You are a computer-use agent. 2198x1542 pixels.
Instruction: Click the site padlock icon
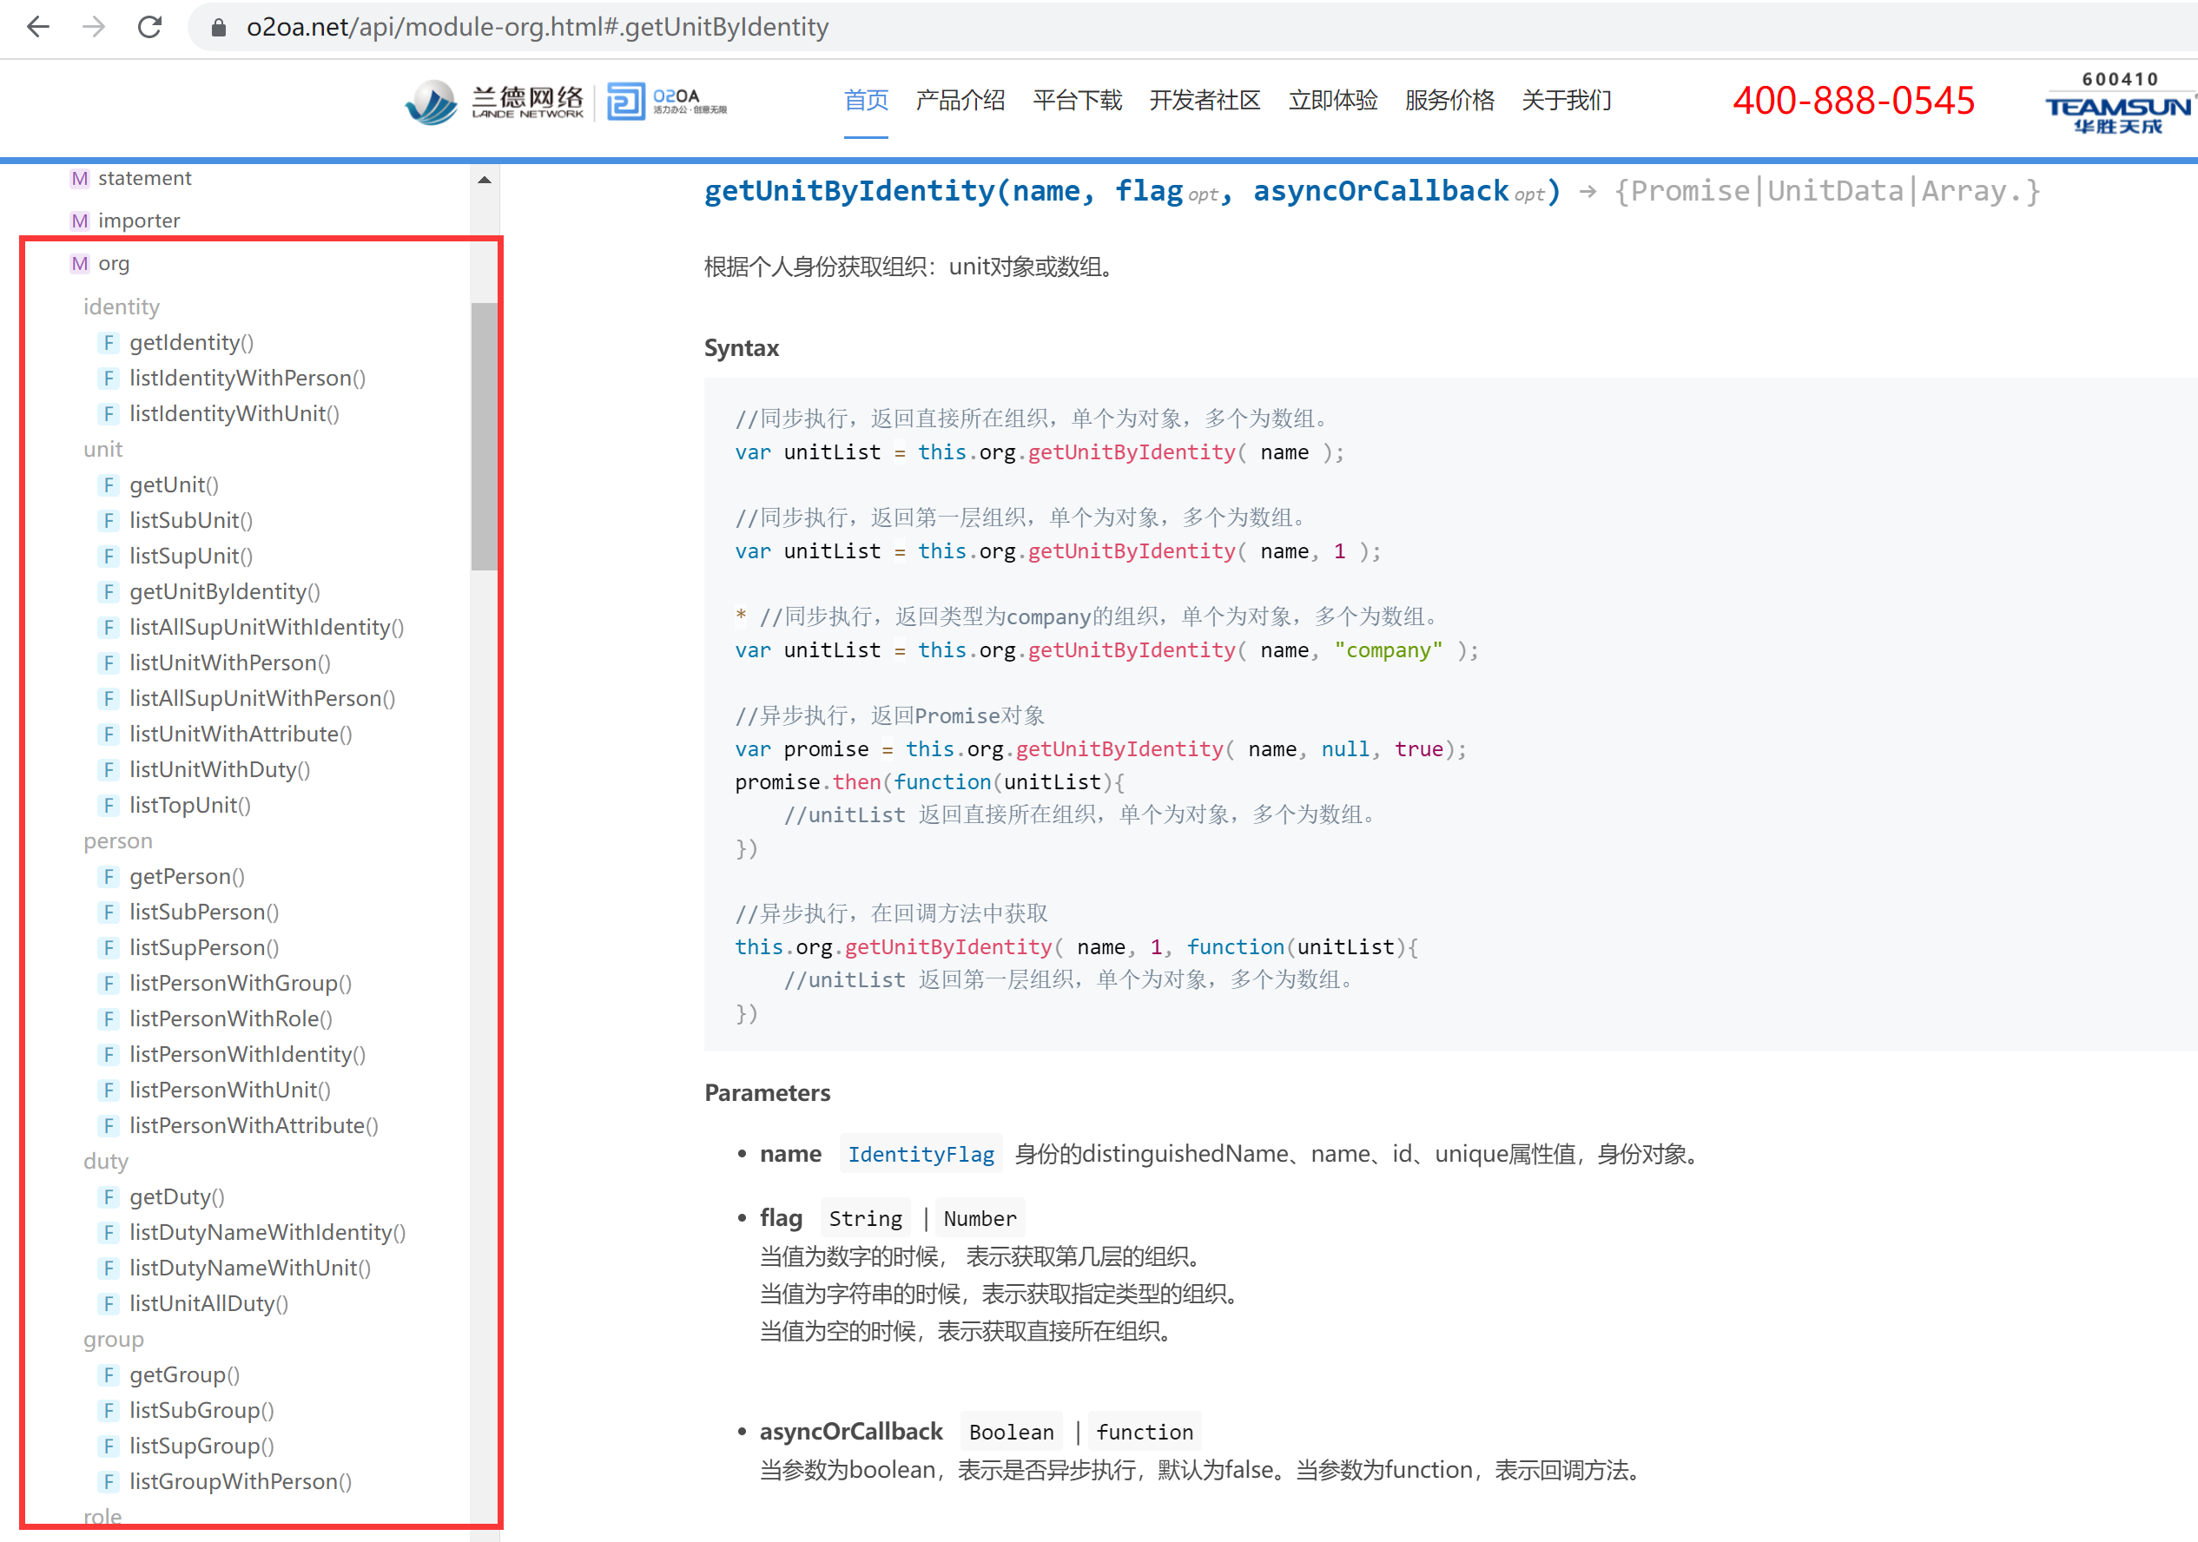[218, 28]
